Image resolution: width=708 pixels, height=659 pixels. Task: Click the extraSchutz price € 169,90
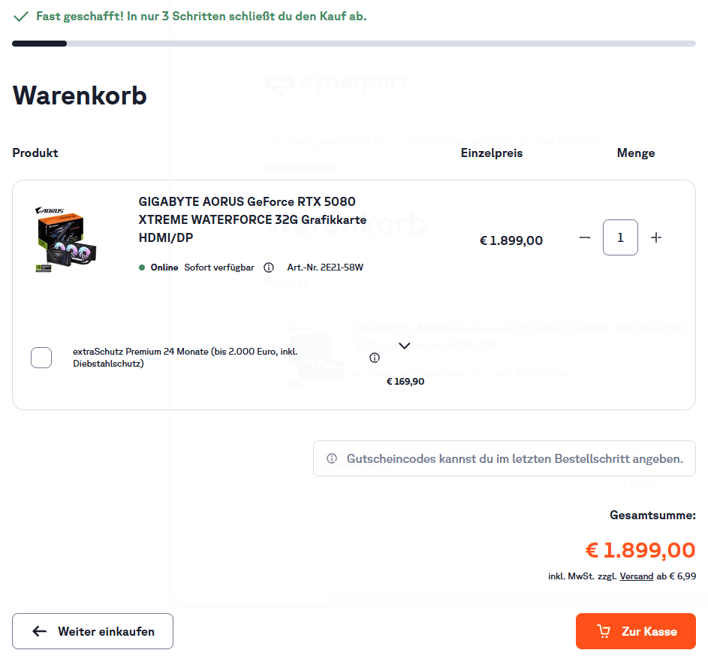405,382
